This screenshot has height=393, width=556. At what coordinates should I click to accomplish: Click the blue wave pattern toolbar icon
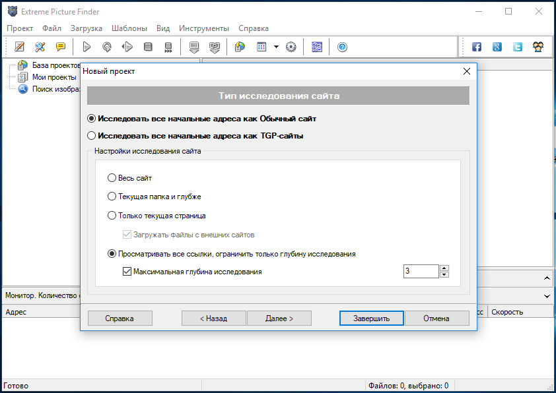[x=317, y=47]
